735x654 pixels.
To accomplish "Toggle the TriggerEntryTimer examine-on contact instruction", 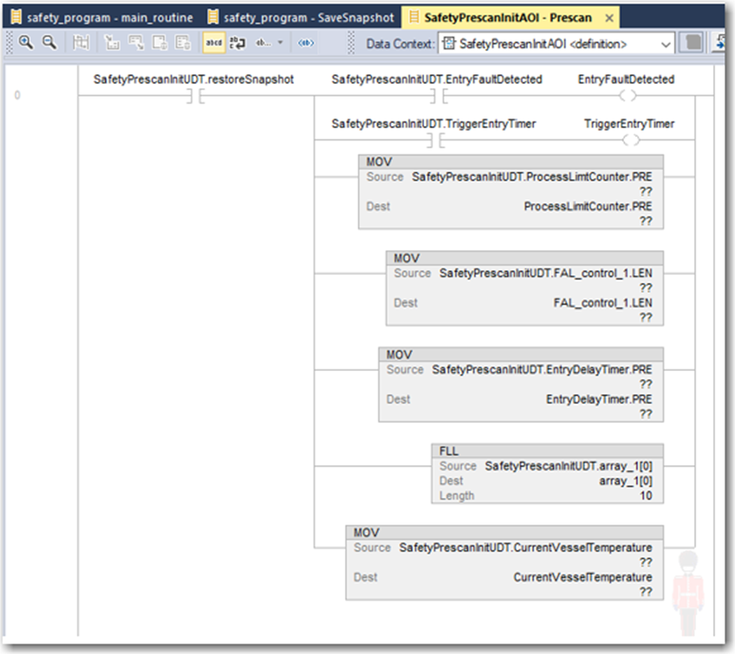I will 436,139.
